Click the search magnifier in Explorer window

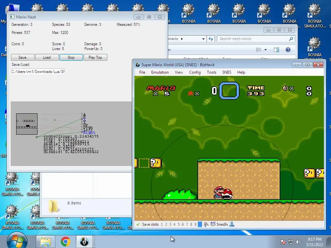click(291, 39)
